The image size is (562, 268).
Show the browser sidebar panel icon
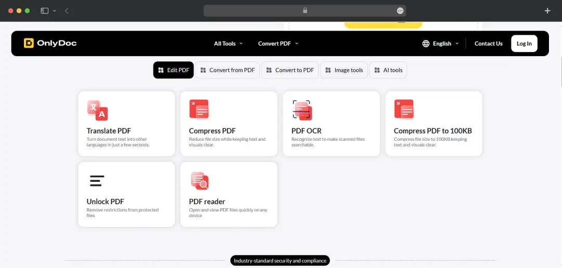tap(44, 11)
